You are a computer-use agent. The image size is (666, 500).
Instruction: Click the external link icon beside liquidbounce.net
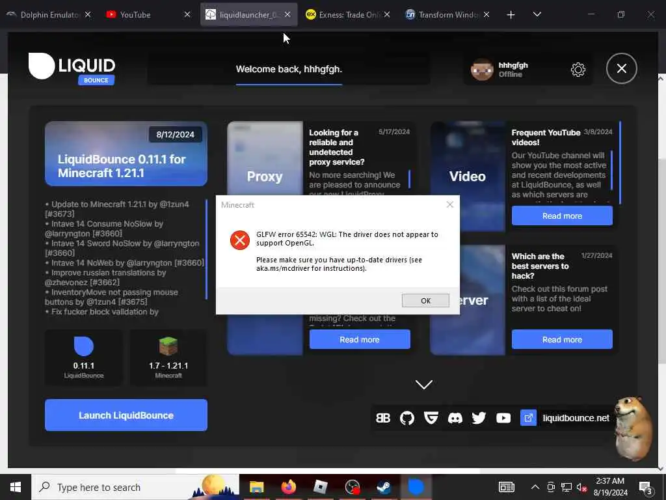click(x=528, y=418)
